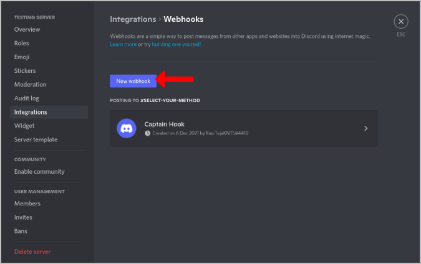Create a New webhook
This screenshot has height=264, width=421.
tap(133, 81)
